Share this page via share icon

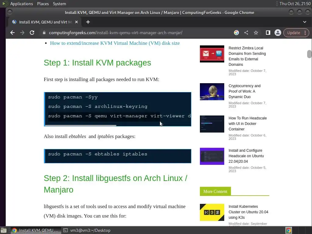point(246,33)
